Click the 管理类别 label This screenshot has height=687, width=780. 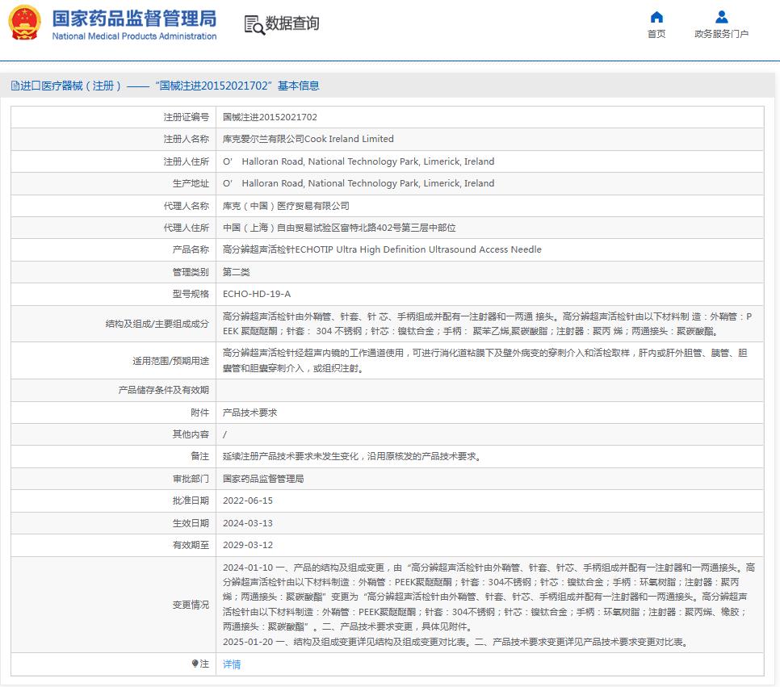click(x=191, y=271)
